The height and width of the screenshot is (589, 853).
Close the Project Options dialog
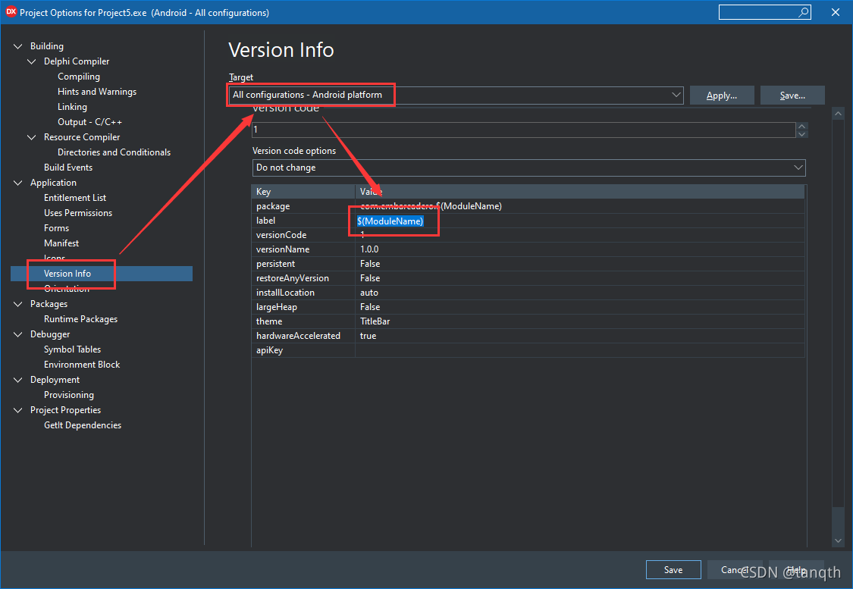tap(836, 12)
